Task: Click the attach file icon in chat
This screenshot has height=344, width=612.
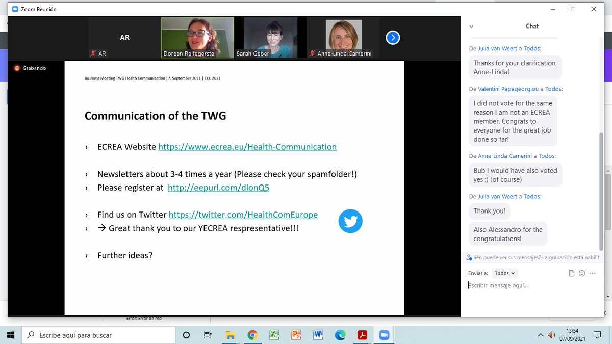Action: click(572, 274)
